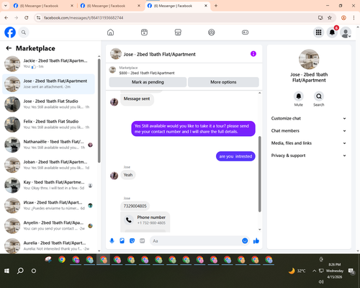Open the purple conversation info icon
Screen dimensions: 360x288
(x=253, y=54)
